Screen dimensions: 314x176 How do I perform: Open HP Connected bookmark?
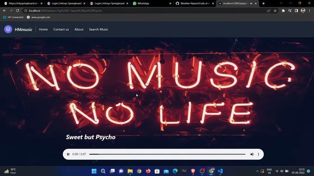13,18
